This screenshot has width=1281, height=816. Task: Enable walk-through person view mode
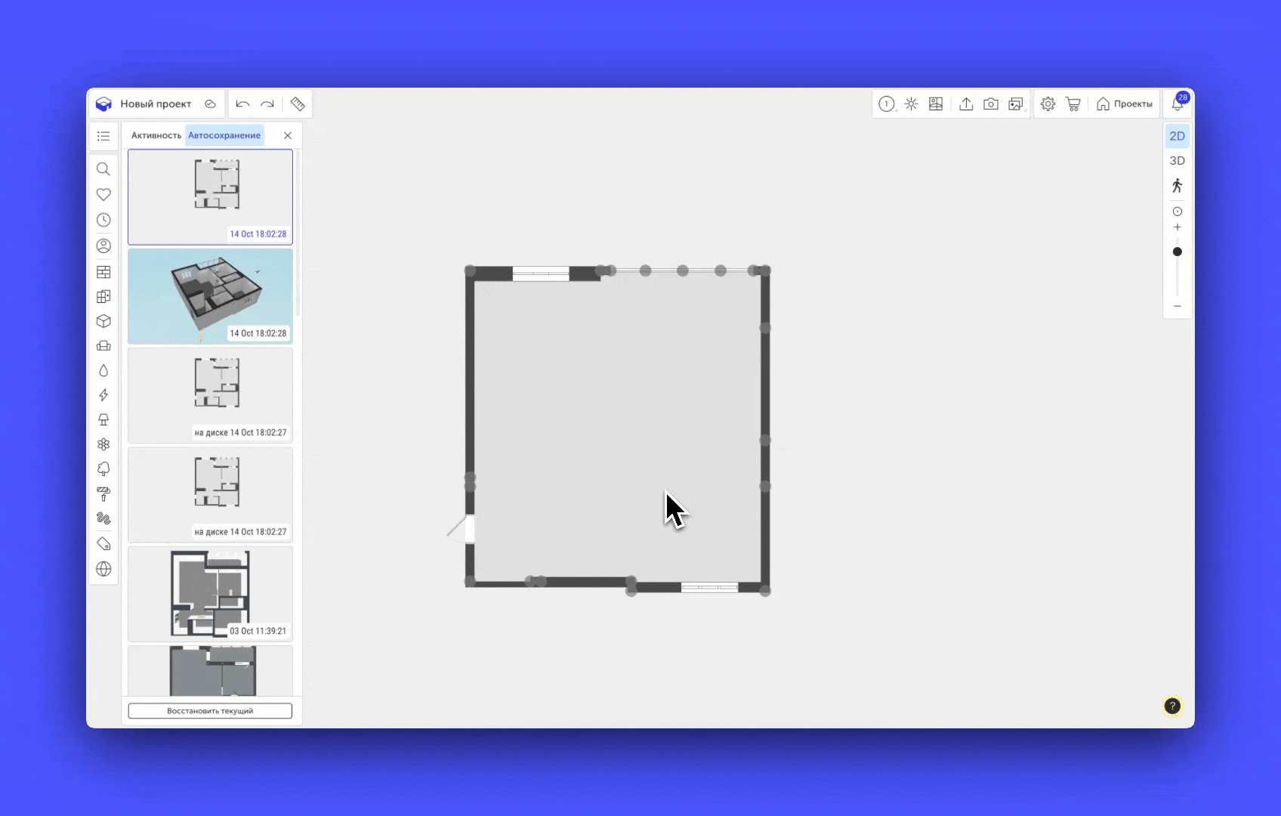[1177, 186]
